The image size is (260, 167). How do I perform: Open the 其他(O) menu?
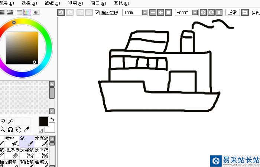pos(121,3)
